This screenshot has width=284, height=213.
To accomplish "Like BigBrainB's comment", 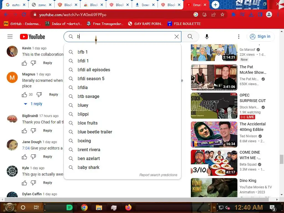I will [24, 131].
